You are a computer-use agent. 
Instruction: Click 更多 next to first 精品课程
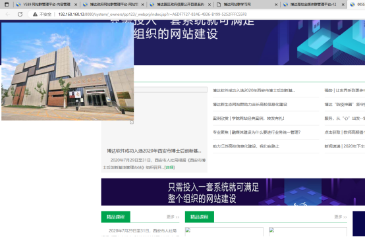[173, 217]
